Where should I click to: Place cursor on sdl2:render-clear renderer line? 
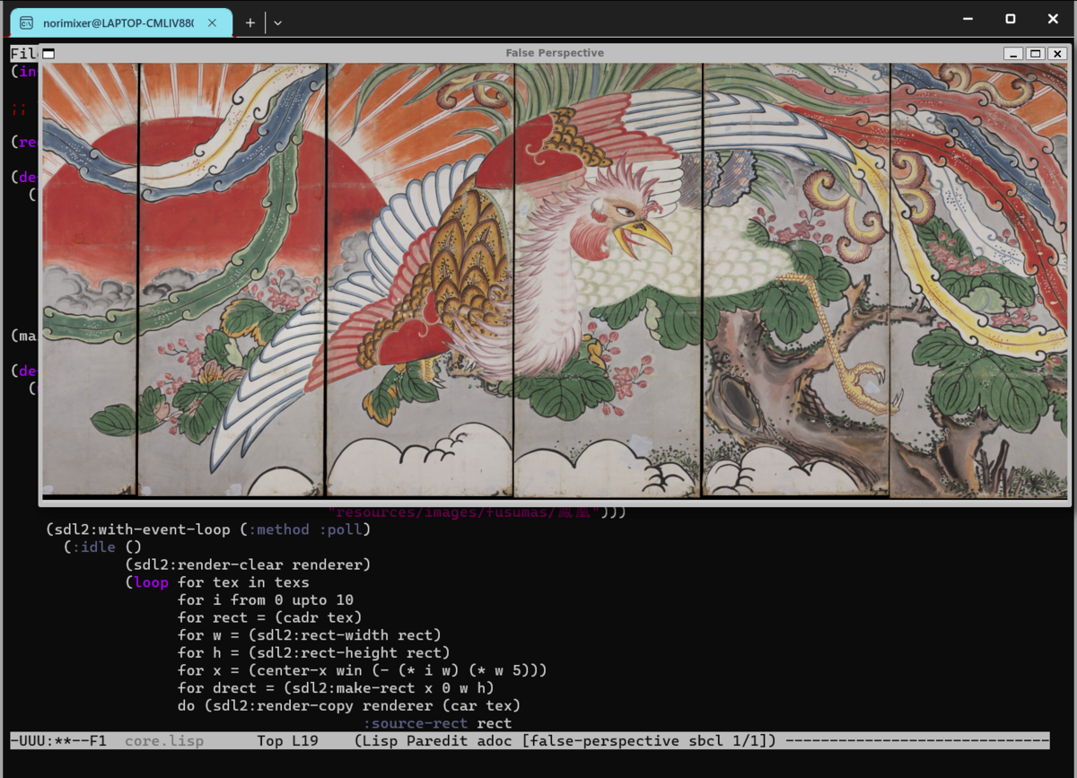[248, 564]
